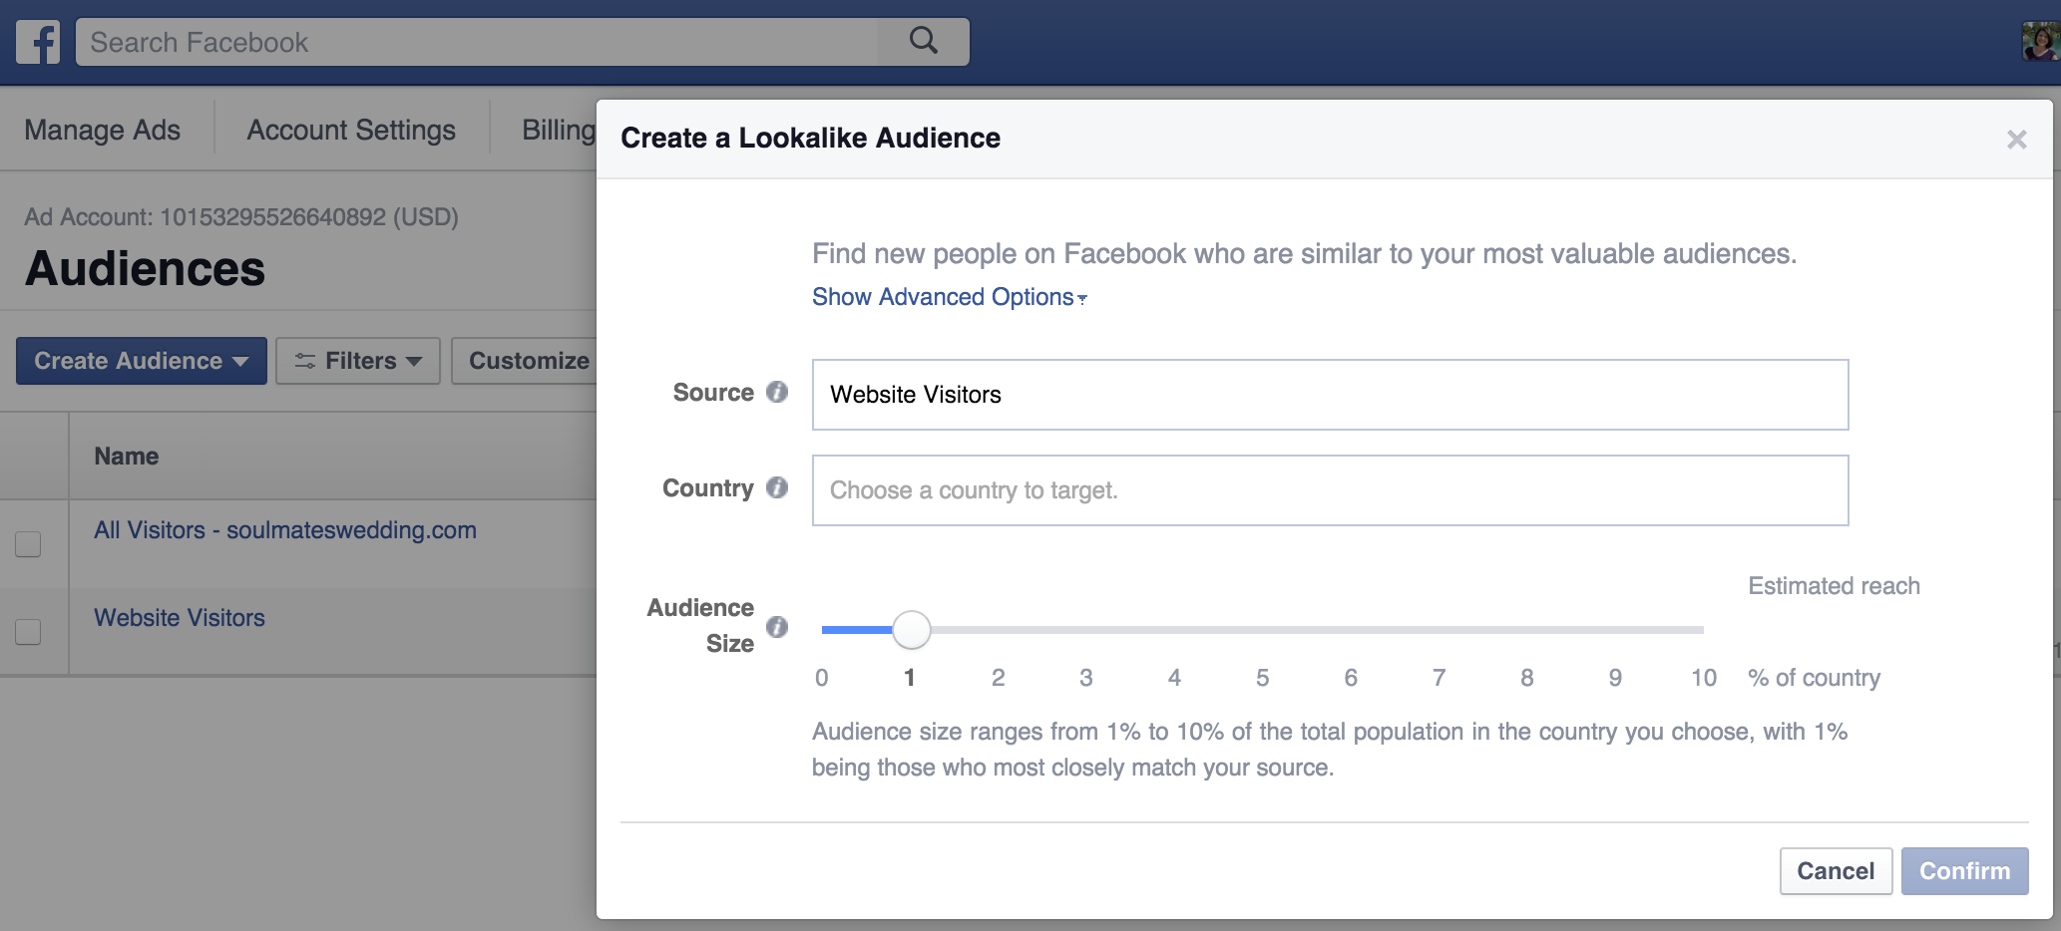Open the Website Visitors audience link
This screenshot has width=2061, height=931.
[180, 618]
